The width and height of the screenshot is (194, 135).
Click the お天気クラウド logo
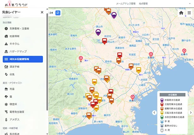coord(16,4)
